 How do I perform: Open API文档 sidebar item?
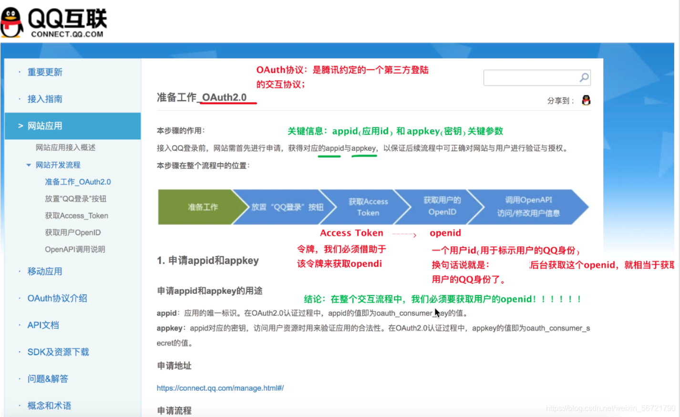pos(43,325)
